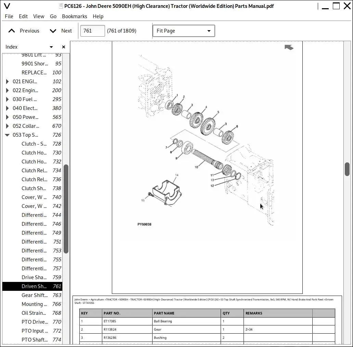Select the PTO Input... entry page 772
This screenshot has width=353, height=347.
pyautogui.click(x=32, y=331)
